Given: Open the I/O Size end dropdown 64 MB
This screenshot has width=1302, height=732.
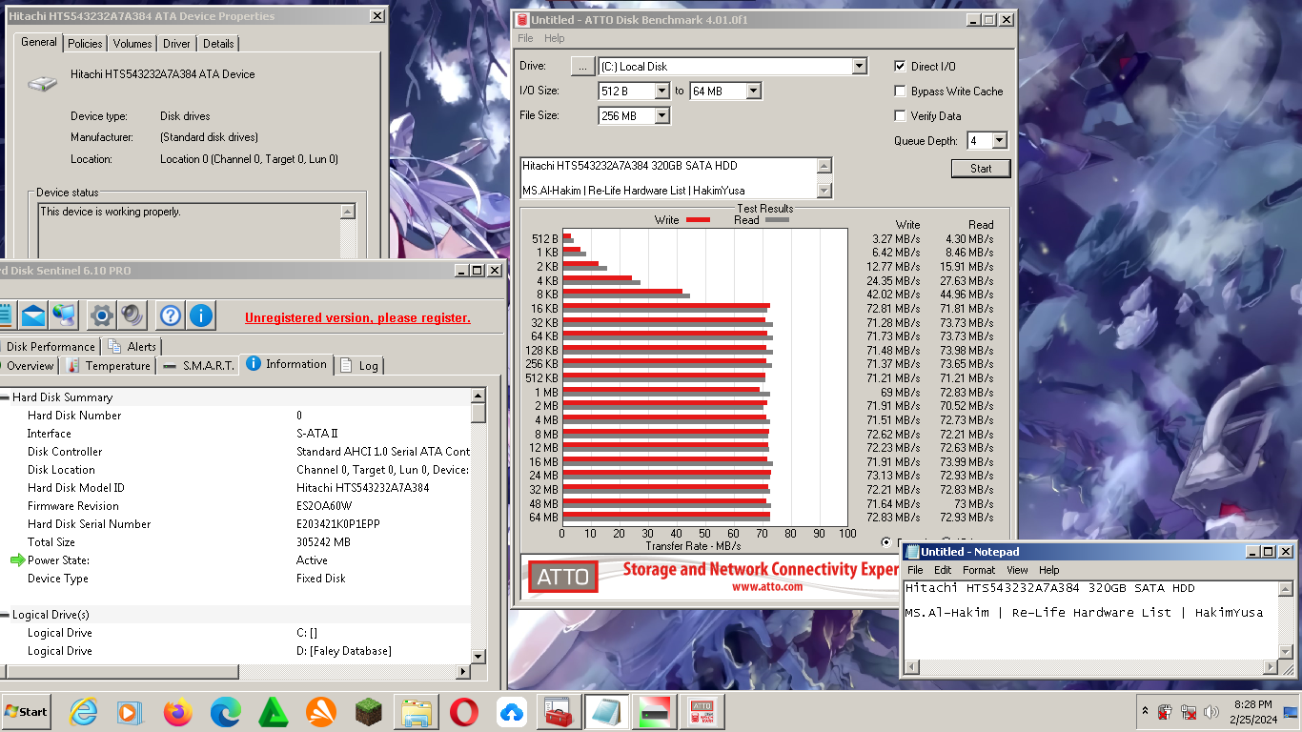Looking at the screenshot, I should [753, 91].
